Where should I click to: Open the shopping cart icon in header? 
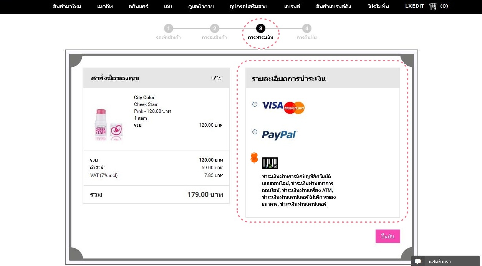pyautogui.click(x=433, y=6)
